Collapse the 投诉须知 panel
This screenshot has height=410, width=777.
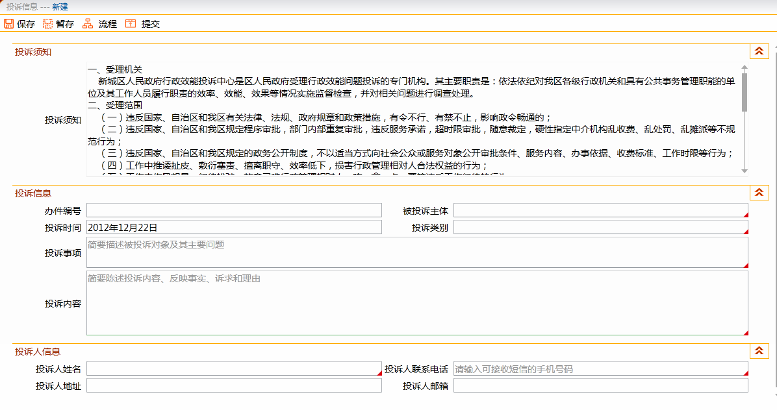(759, 51)
